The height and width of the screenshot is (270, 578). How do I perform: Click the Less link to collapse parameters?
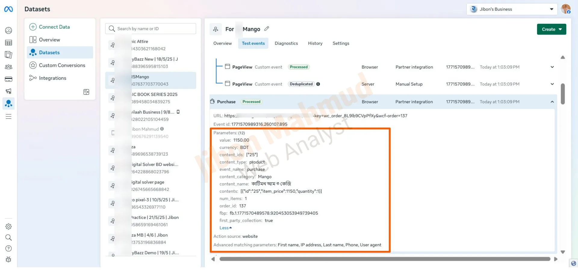coord(225,228)
